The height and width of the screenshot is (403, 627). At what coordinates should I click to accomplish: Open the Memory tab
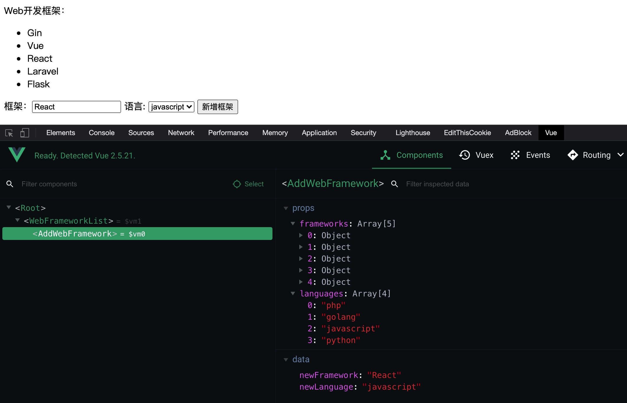(x=275, y=133)
